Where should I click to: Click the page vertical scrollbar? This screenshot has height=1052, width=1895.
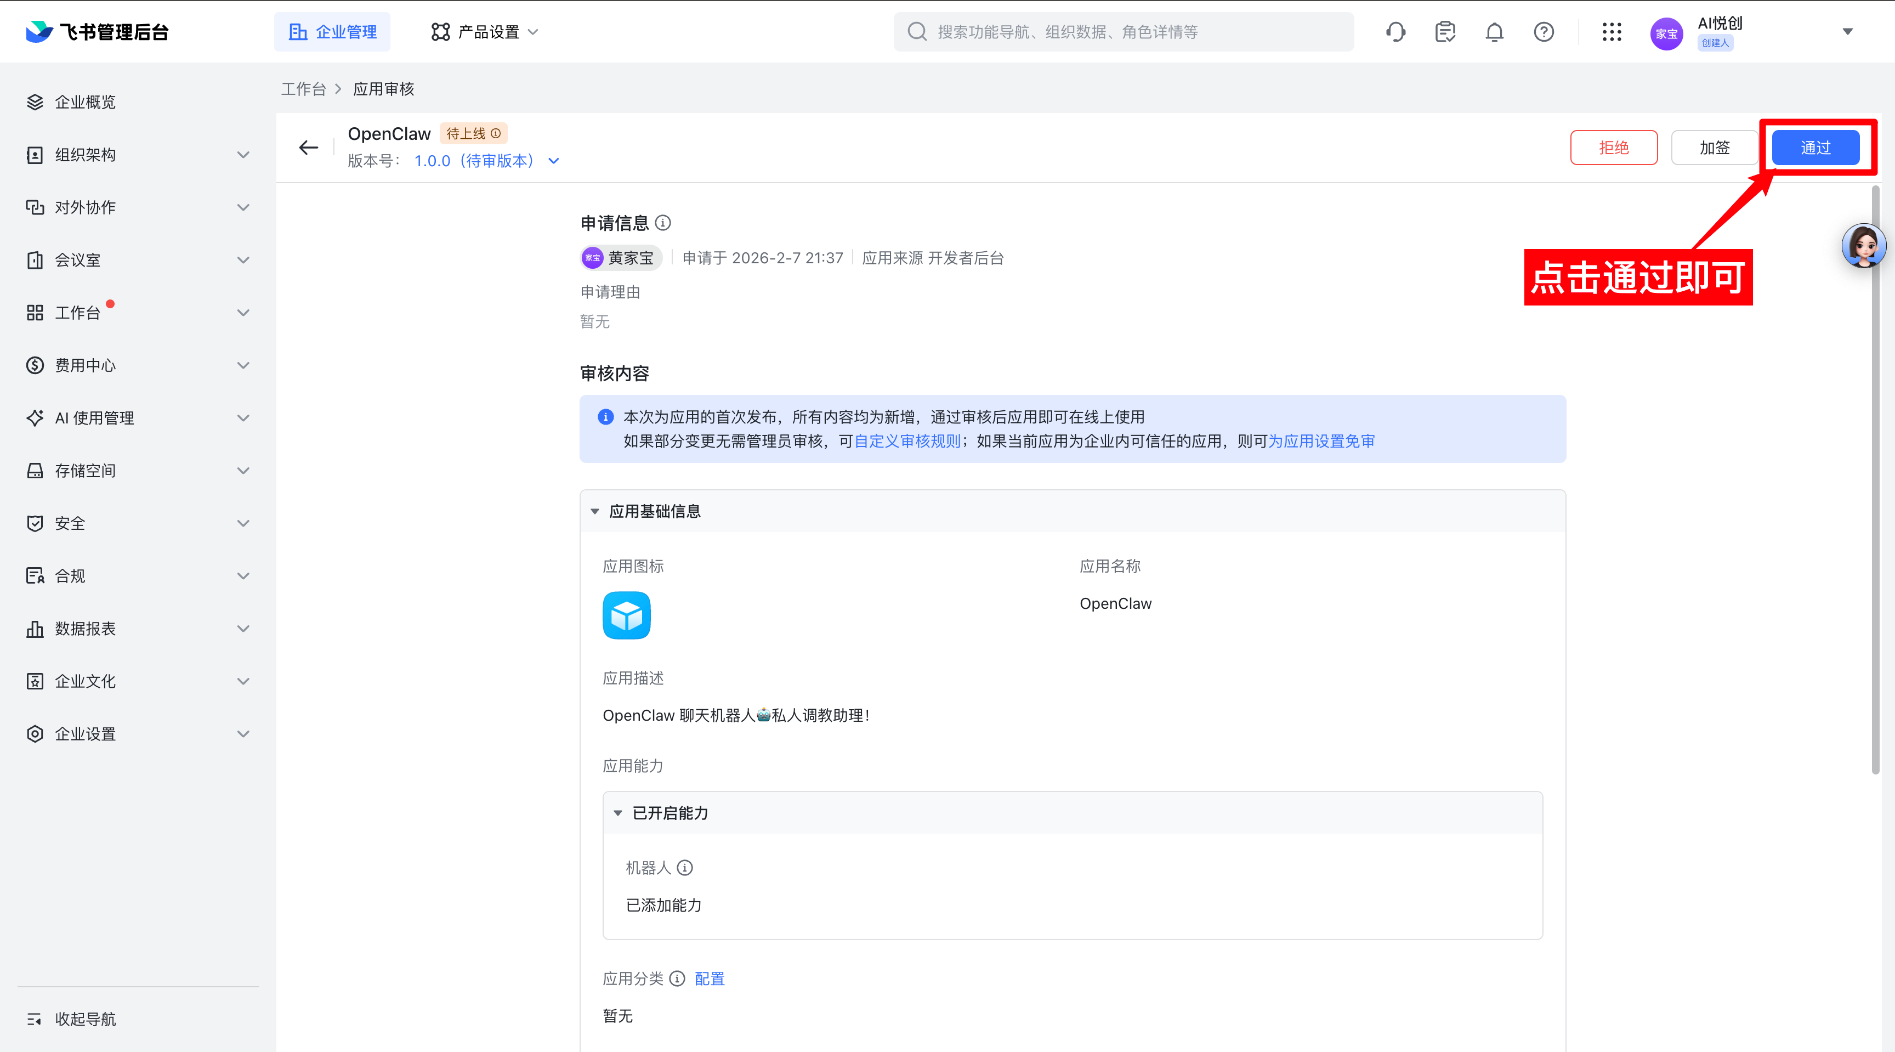(1875, 480)
